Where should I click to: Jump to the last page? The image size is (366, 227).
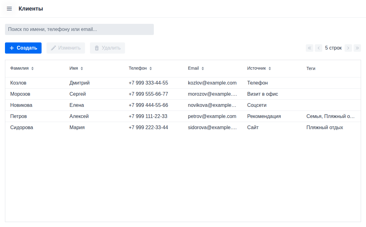[357, 48]
